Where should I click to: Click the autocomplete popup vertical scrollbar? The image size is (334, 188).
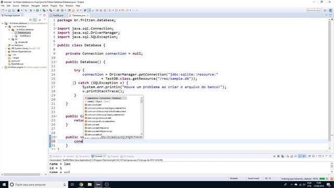point(141,116)
